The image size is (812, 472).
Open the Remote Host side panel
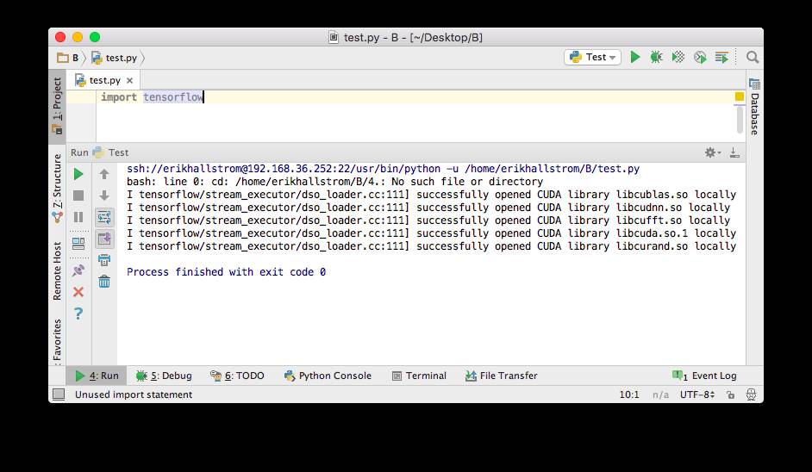57,270
